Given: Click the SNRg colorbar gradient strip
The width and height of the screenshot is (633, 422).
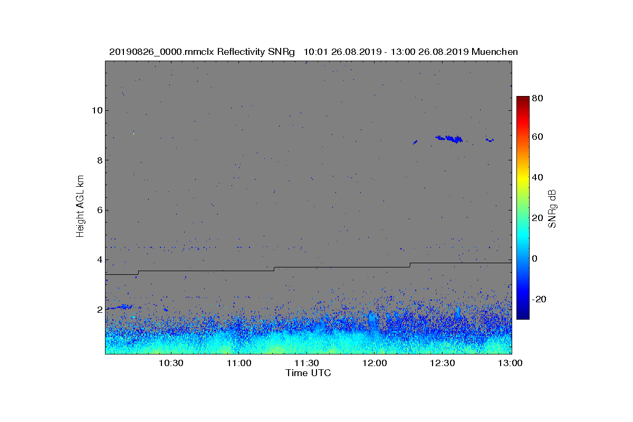Looking at the screenshot, I should click(523, 208).
